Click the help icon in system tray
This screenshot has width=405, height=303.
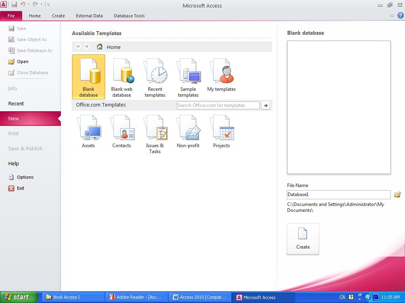tap(351, 297)
